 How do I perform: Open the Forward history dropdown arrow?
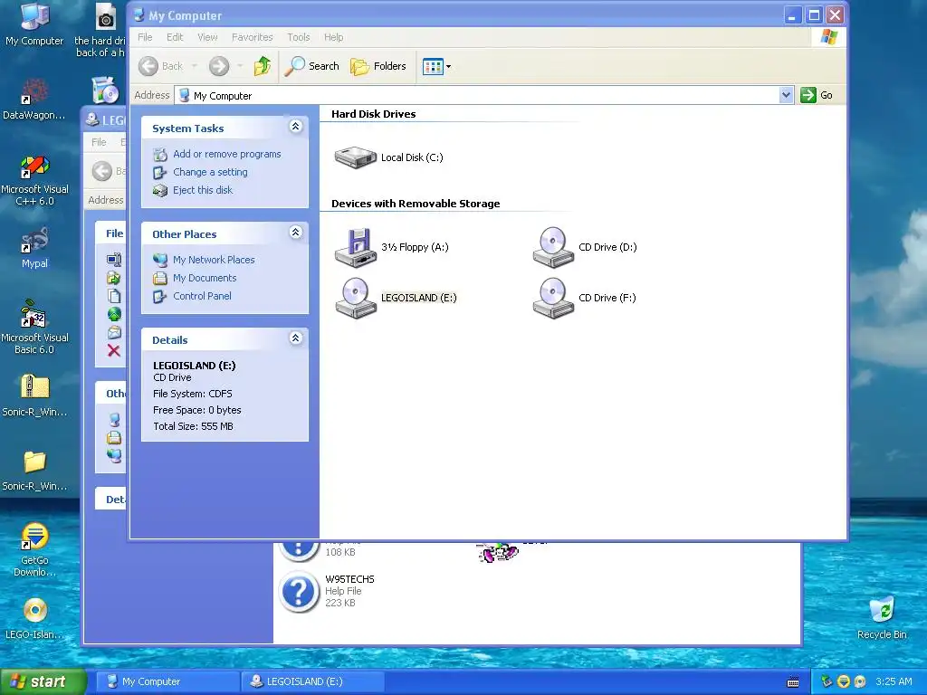[x=239, y=66]
